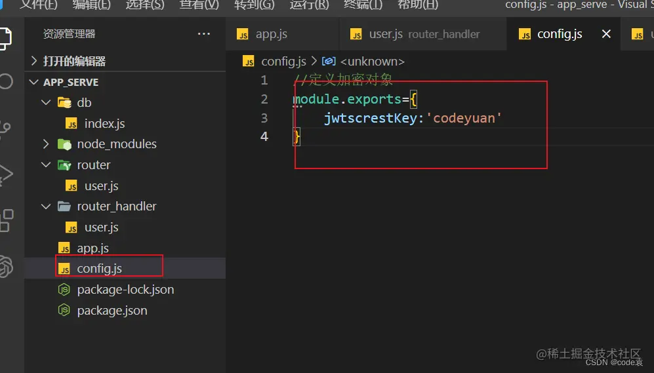Screen dimensions: 654x373
Task: Click the package.json Node icon
Action: coord(64,310)
